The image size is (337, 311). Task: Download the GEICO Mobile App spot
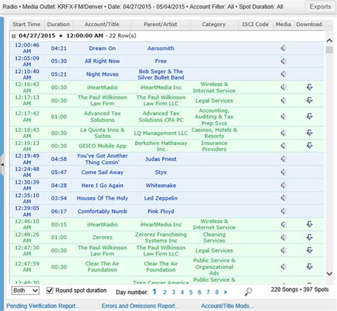pyautogui.click(x=309, y=146)
